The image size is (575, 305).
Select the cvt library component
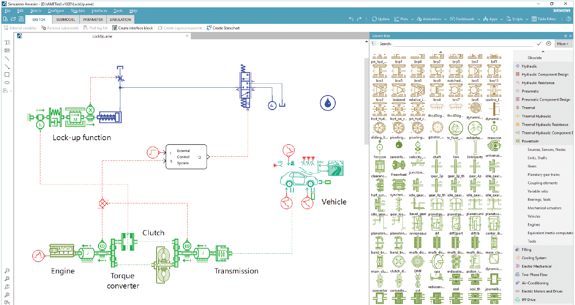tap(418, 283)
